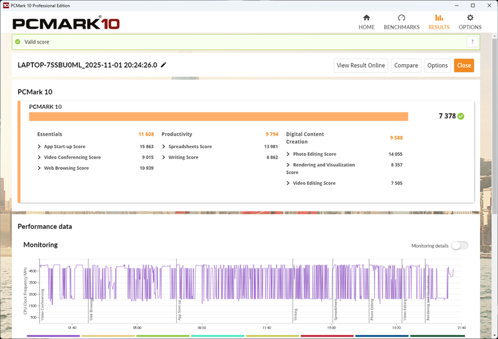Expand App Start-up Score details
This screenshot has width=498, height=339.
tap(39, 146)
